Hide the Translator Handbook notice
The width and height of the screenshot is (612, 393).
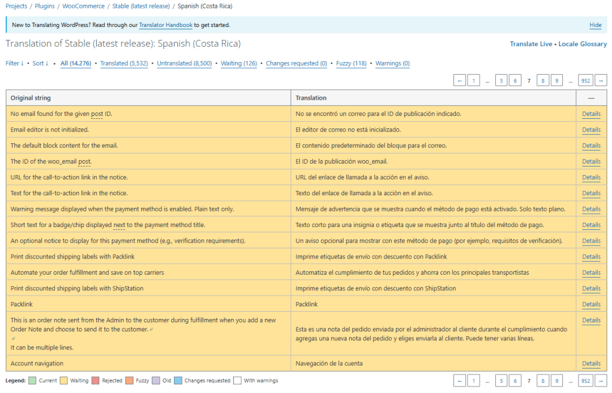[x=595, y=25]
